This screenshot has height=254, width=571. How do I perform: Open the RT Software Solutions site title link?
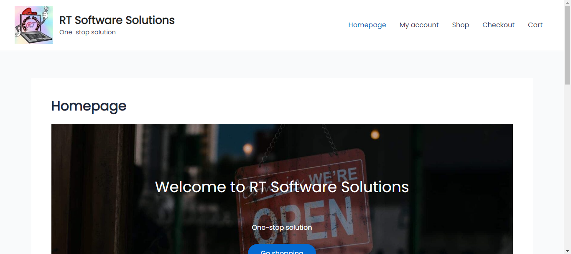point(117,20)
